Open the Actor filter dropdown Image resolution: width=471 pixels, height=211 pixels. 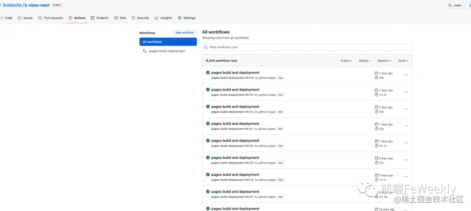click(403, 60)
